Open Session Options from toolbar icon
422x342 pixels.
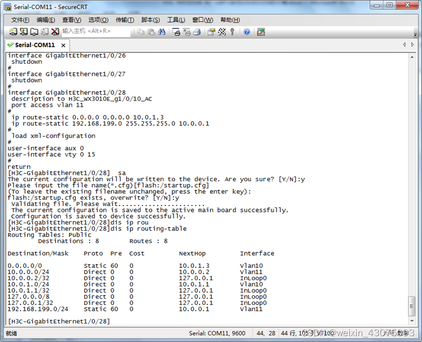click(211, 32)
